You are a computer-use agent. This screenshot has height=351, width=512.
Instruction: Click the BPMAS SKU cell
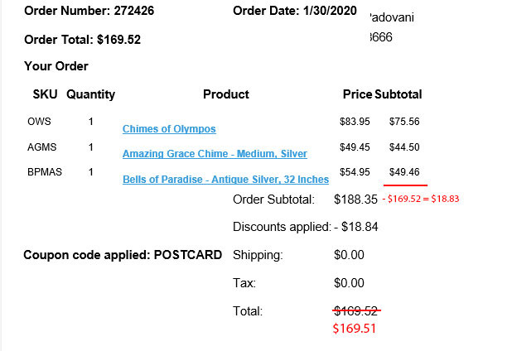click(43, 171)
